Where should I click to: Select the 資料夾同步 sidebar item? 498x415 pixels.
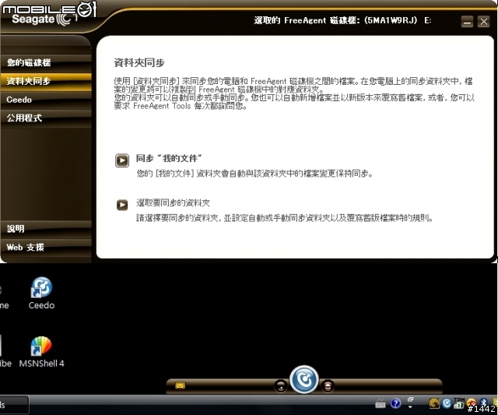46,81
